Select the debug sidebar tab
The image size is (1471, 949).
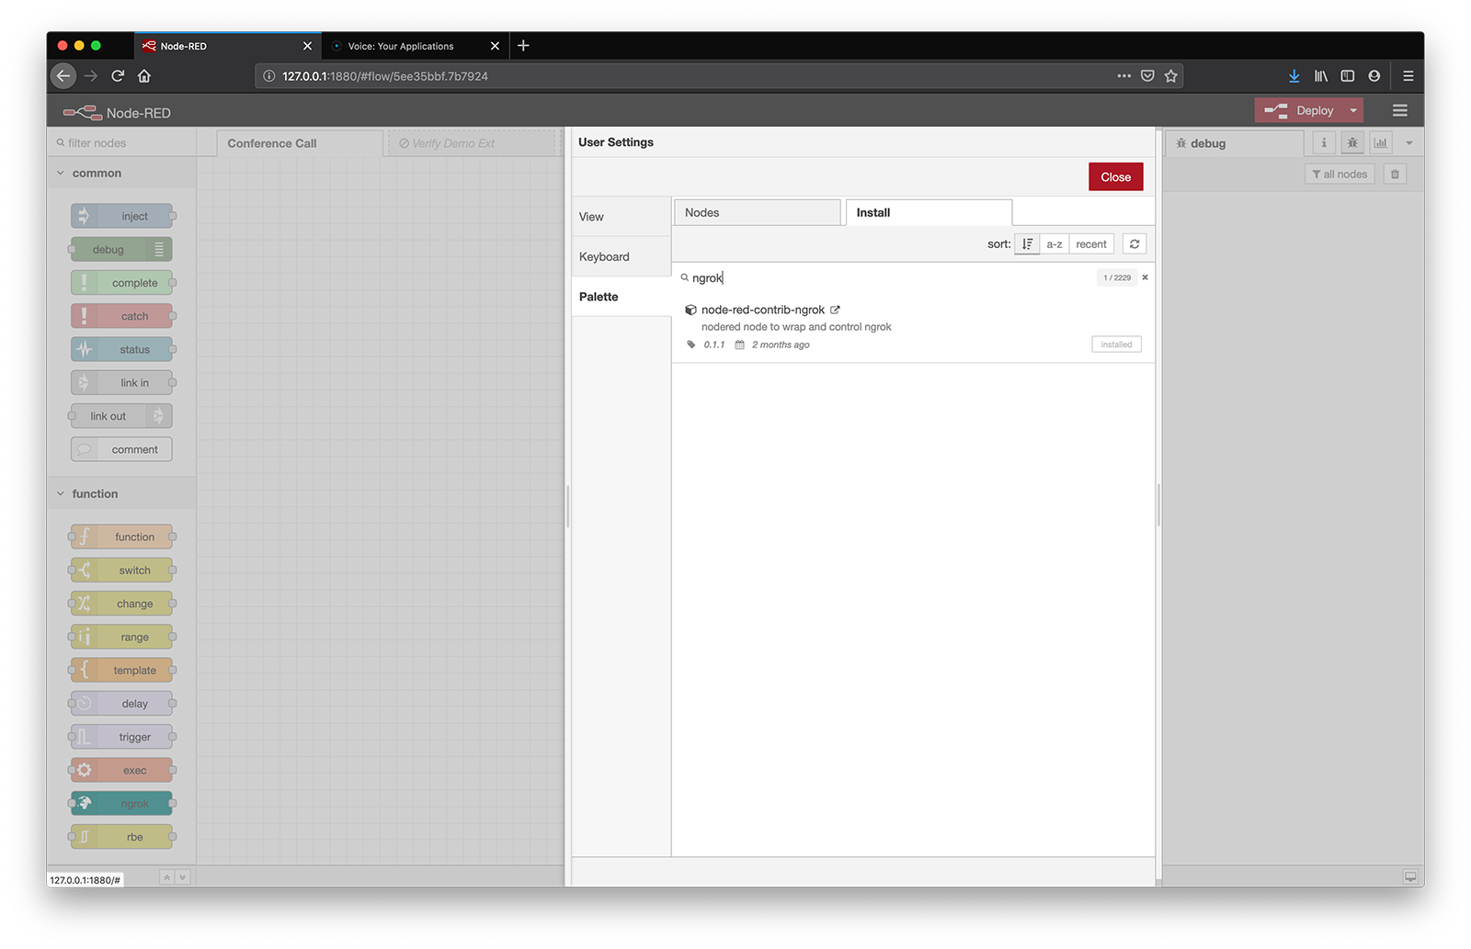[1235, 143]
